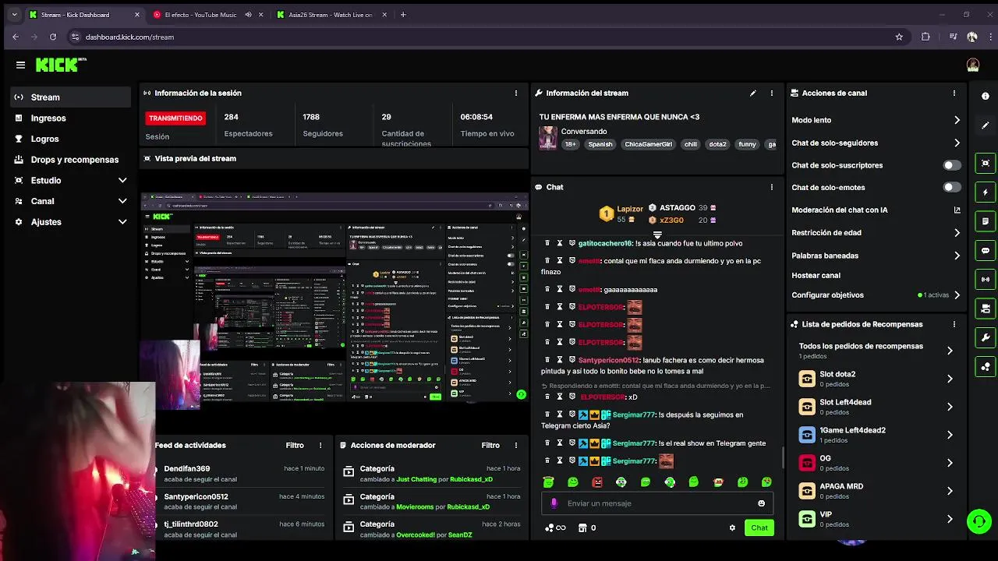Open the green headset support button
This screenshot has width=998, height=561.
click(x=979, y=521)
